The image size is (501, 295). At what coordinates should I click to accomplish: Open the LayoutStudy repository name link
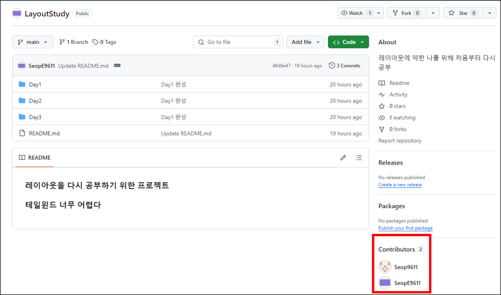(47, 14)
